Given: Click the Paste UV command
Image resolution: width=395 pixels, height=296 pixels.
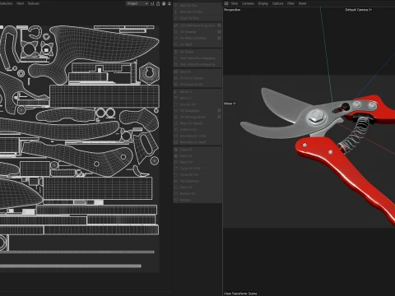Looking at the screenshot, I should pos(197,156).
